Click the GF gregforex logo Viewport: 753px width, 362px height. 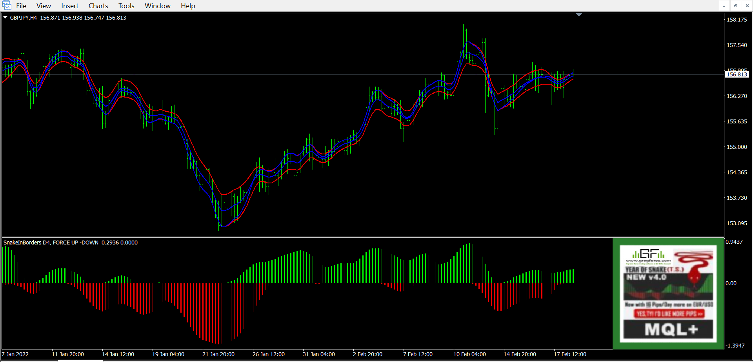649,254
